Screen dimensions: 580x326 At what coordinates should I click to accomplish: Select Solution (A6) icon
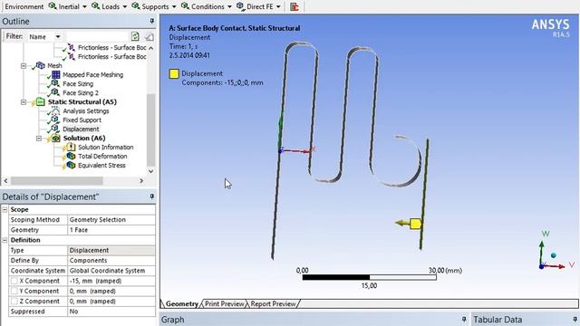(x=55, y=139)
